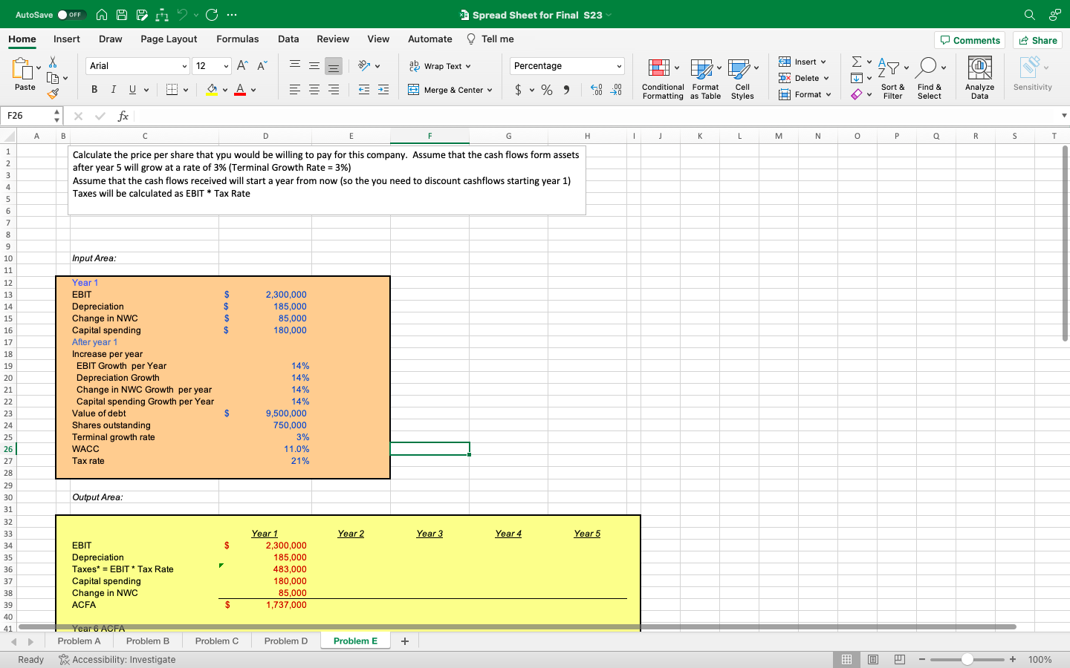Open the Problem C sheet tab
The image size is (1070, 668).
coord(216,641)
